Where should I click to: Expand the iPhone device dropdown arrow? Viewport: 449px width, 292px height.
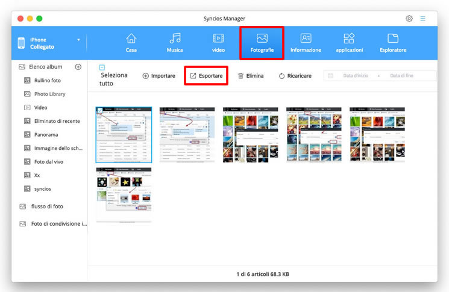click(78, 40)
